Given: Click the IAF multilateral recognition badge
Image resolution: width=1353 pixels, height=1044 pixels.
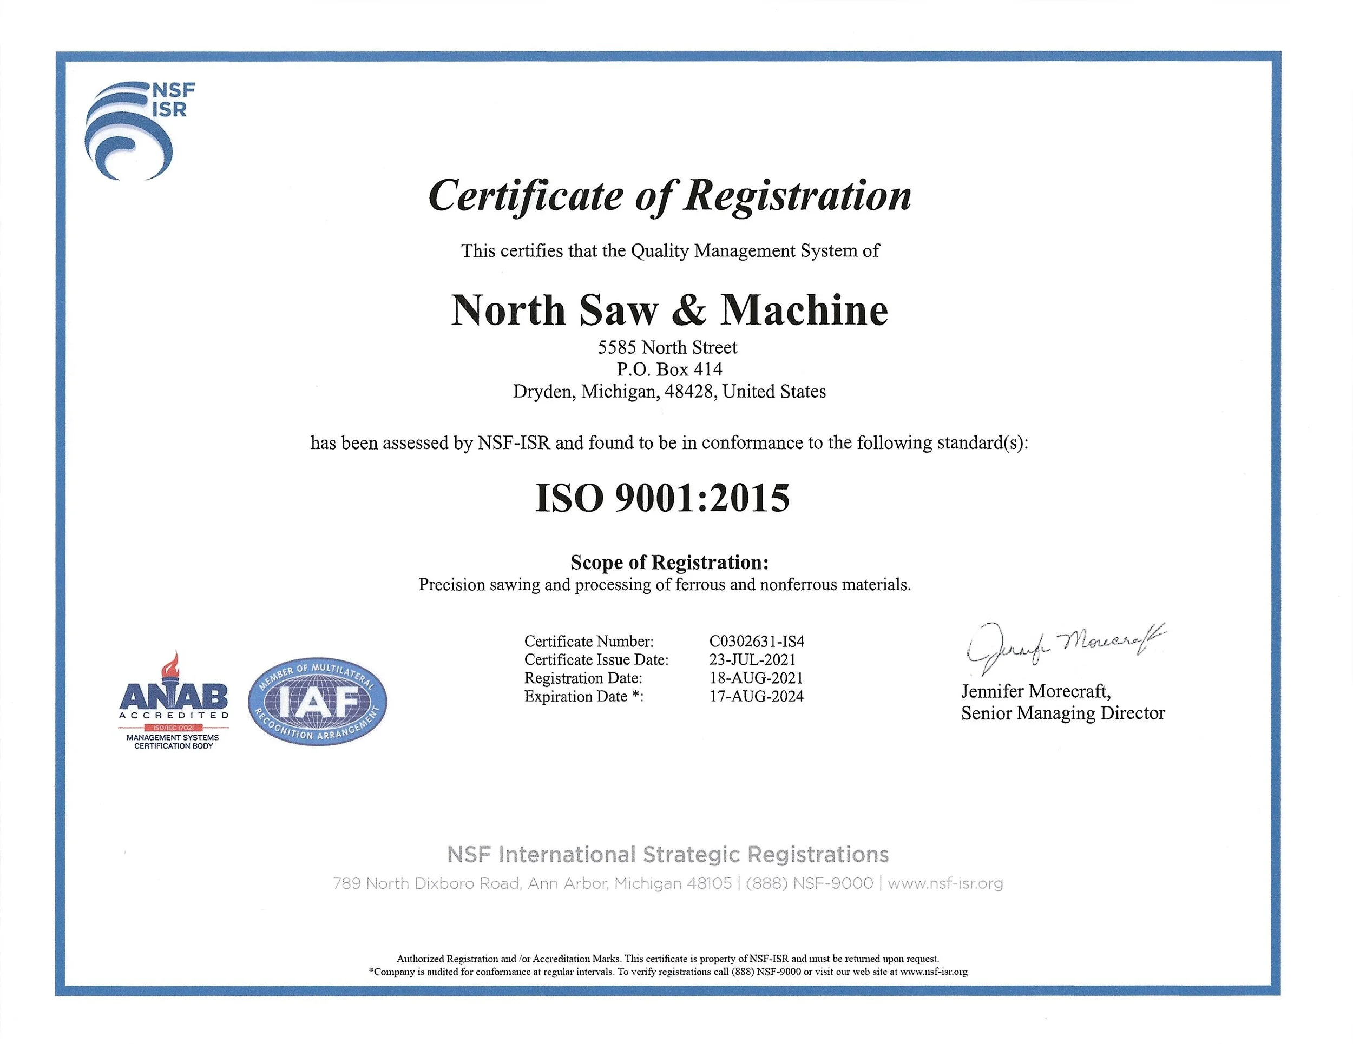Looking at the screenshot, I should 317,701.
